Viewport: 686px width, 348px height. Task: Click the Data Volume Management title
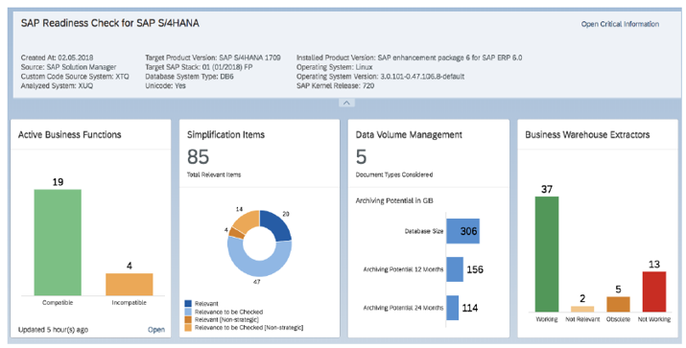409,134
